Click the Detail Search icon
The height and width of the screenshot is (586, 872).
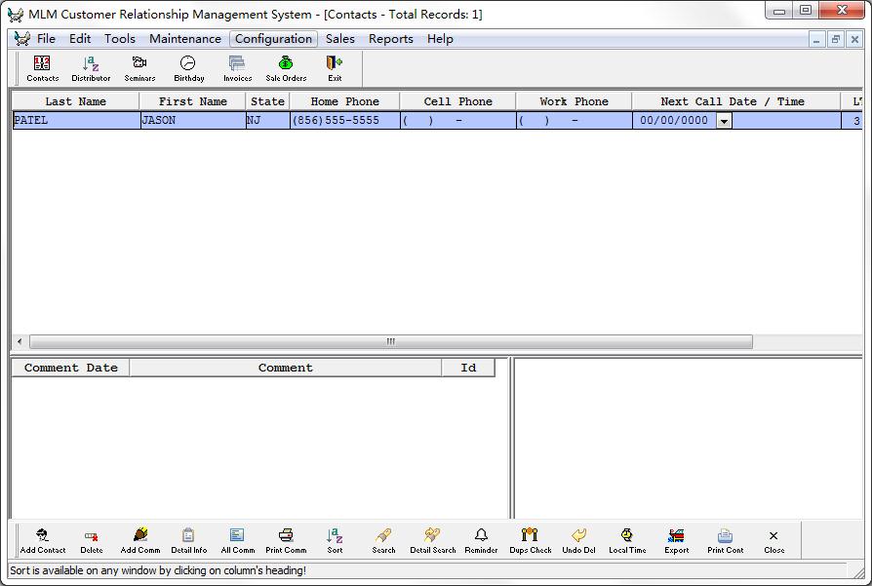point(432,539)
